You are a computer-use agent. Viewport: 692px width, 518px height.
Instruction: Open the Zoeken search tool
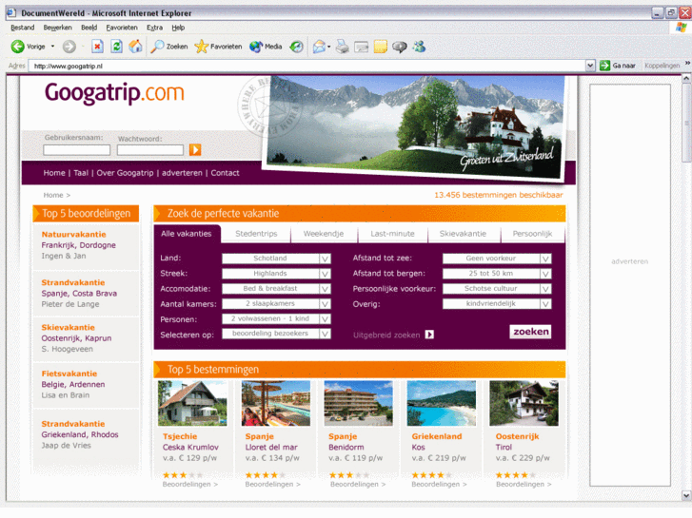tap(169, 47)
